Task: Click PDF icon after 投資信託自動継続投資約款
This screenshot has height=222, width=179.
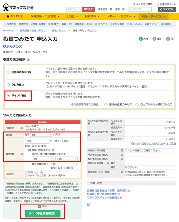Action: pyautogui.click(x=128, y=191)
